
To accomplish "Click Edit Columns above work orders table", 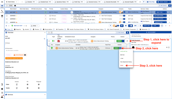I will [163, 5].
